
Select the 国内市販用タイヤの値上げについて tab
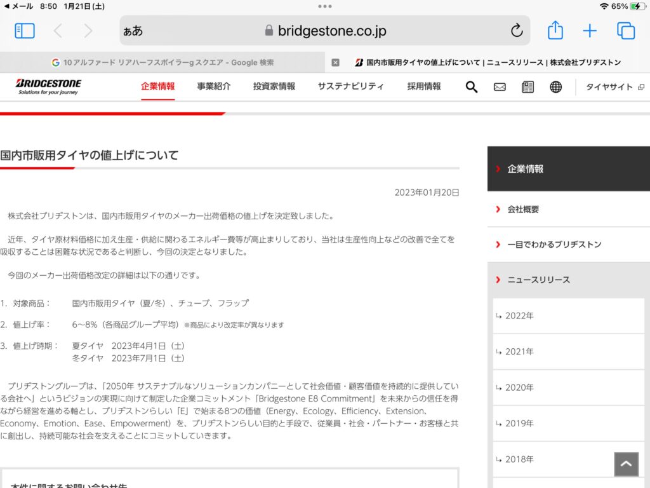[x=487, y=62]
